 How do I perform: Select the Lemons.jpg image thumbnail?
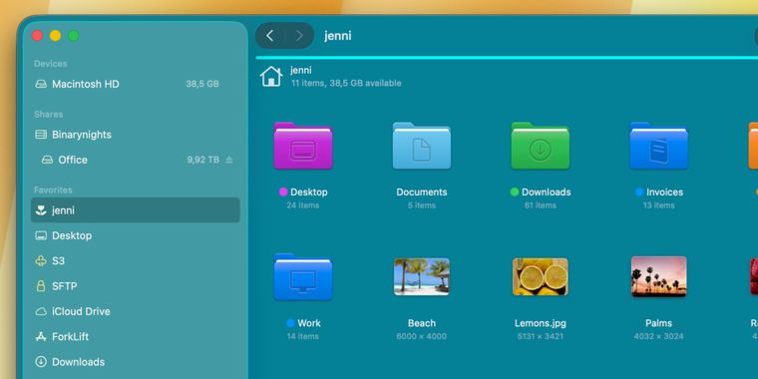[541, 276]
